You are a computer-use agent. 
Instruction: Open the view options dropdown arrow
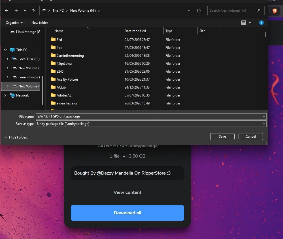pos(250,23)
